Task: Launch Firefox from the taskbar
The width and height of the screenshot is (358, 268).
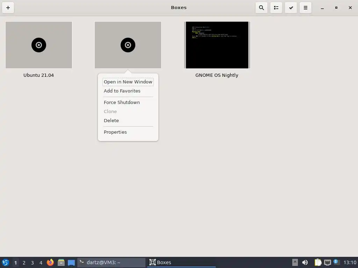Action: click(x=50, y=262)
